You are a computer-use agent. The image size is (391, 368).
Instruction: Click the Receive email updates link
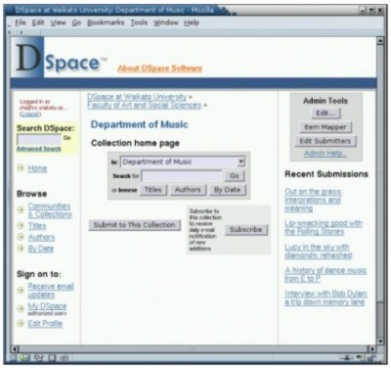click(51, 291)
